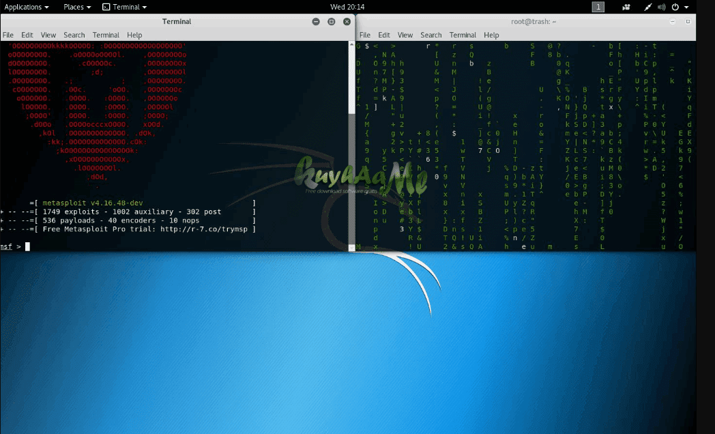
Task: Close the left Terminal window
Action: tap(347, 21)
